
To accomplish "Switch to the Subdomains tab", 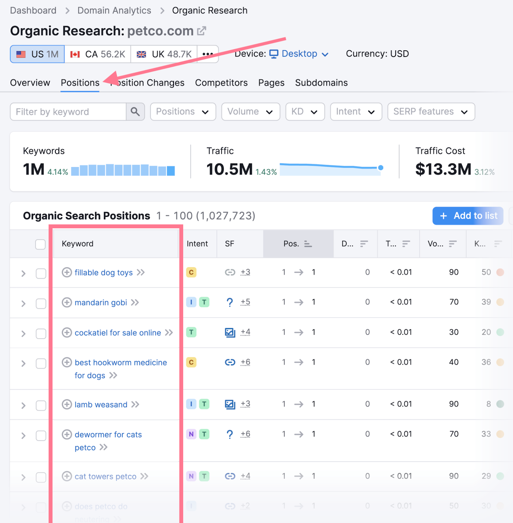I will tap(321, 83).
